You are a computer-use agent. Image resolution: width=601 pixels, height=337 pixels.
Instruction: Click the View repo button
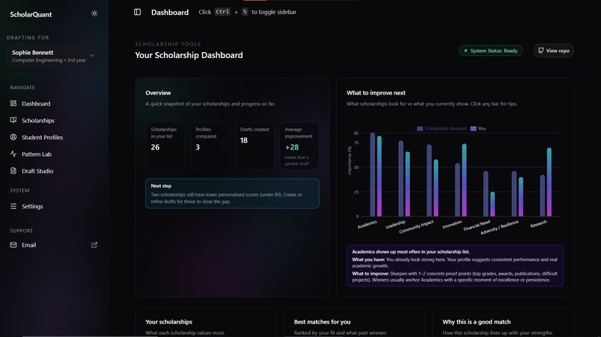tap(553, 51)
